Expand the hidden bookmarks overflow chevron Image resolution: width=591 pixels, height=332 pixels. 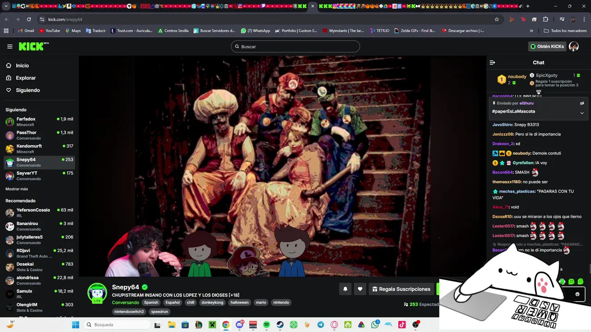click(x=531, y=31)
